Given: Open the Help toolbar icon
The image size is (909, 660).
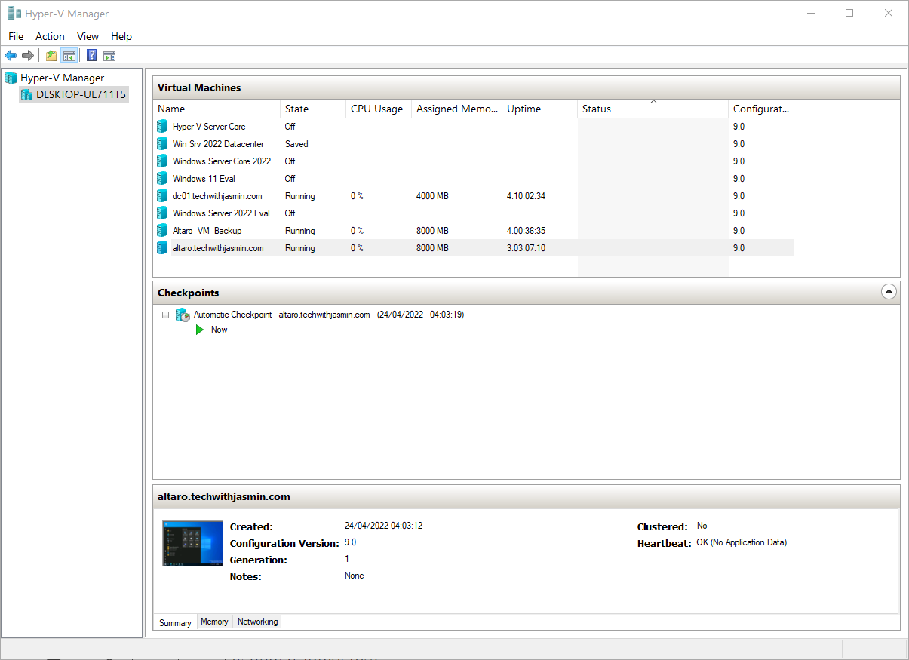Looking at the screenshot, I should pos(91,55).
